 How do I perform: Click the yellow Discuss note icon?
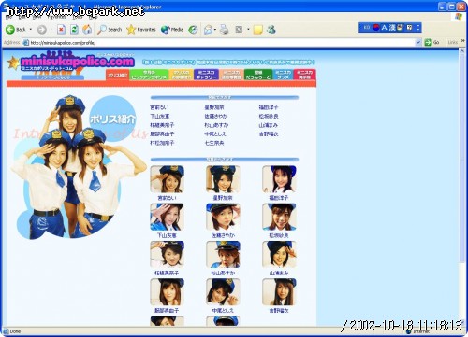tap(257, 30)
